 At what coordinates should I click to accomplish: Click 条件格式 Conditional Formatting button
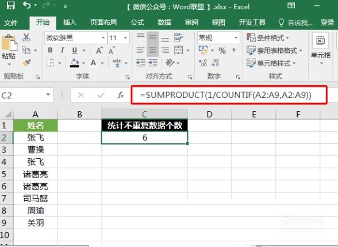point(267,38)
